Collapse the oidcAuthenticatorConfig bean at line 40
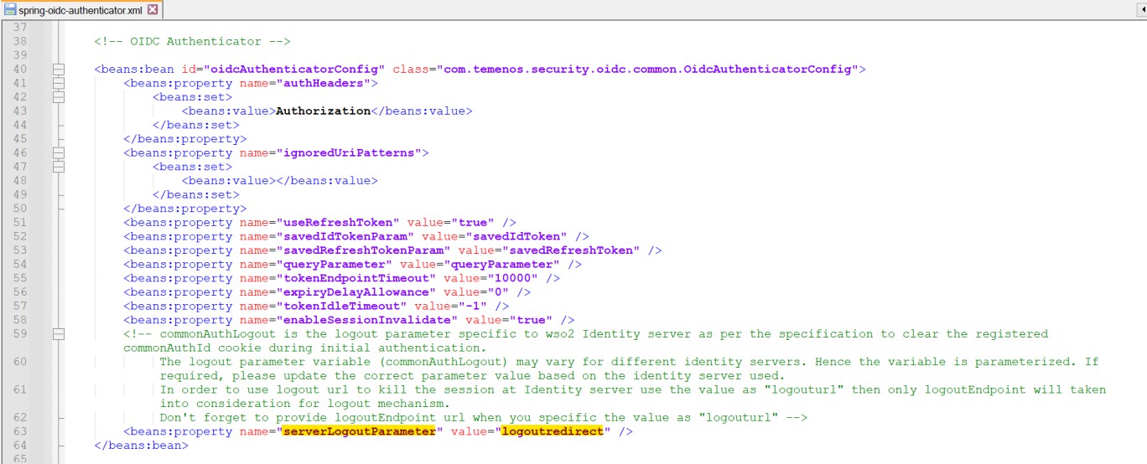Screen dimensions: 1147x464 point(59,69)
